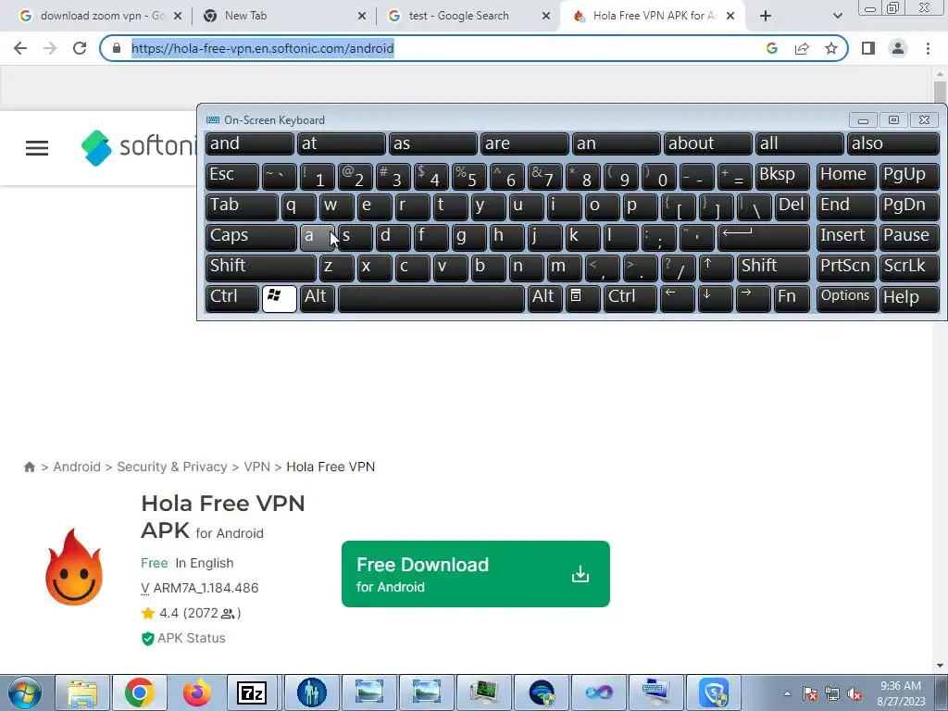
Task: Click the 4.4 star rating
Action: click(191, 613)
